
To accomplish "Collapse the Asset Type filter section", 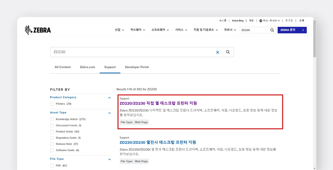I will (110, 113).
